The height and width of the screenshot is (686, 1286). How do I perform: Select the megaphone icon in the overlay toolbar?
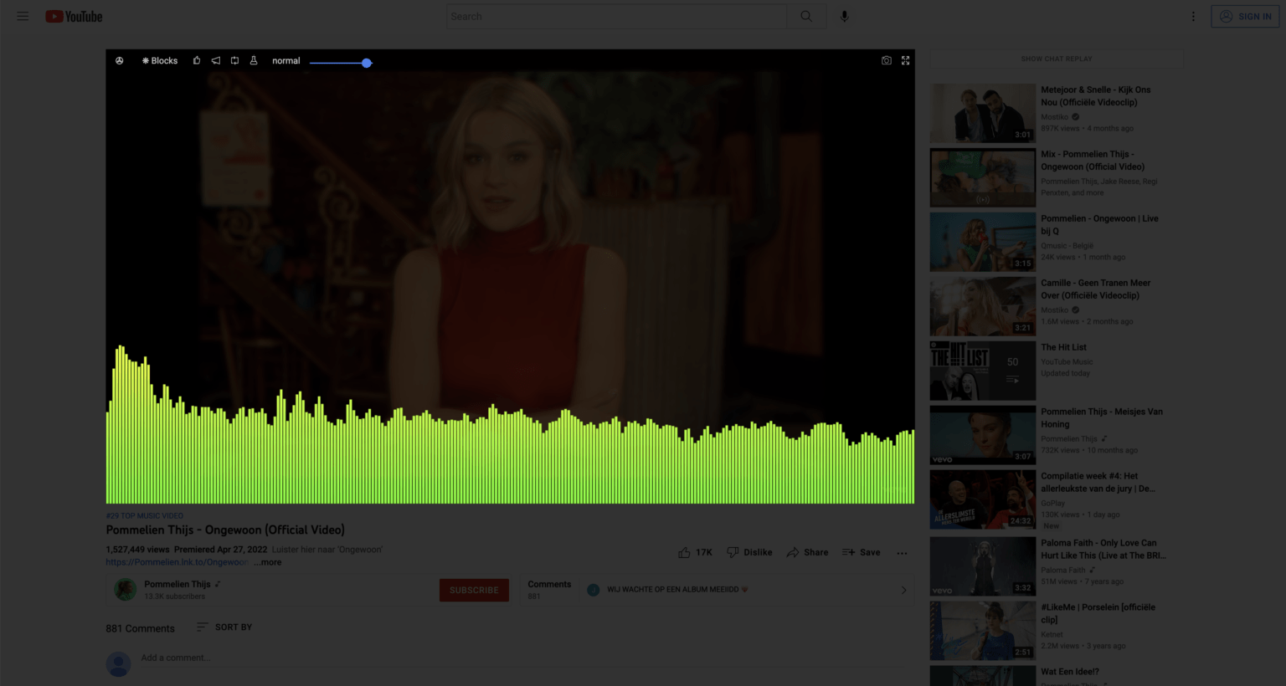click(x=216, y=61)
